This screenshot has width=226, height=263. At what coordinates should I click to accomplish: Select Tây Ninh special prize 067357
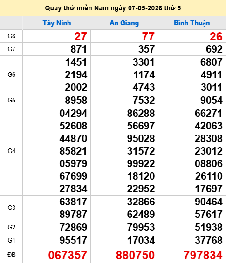[x=68, y=255]
